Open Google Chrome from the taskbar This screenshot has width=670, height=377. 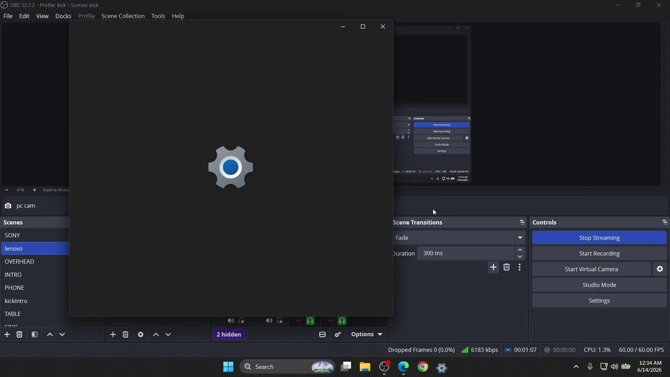click(x=422, y=367)
